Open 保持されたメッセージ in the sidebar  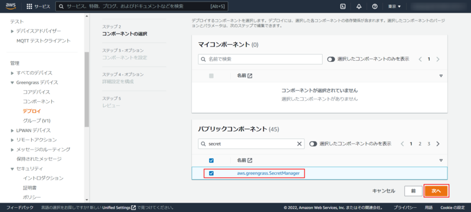coord(39,159)
